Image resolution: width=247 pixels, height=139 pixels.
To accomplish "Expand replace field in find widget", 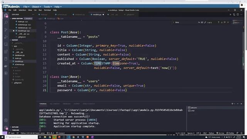I will tap(173, 22).
